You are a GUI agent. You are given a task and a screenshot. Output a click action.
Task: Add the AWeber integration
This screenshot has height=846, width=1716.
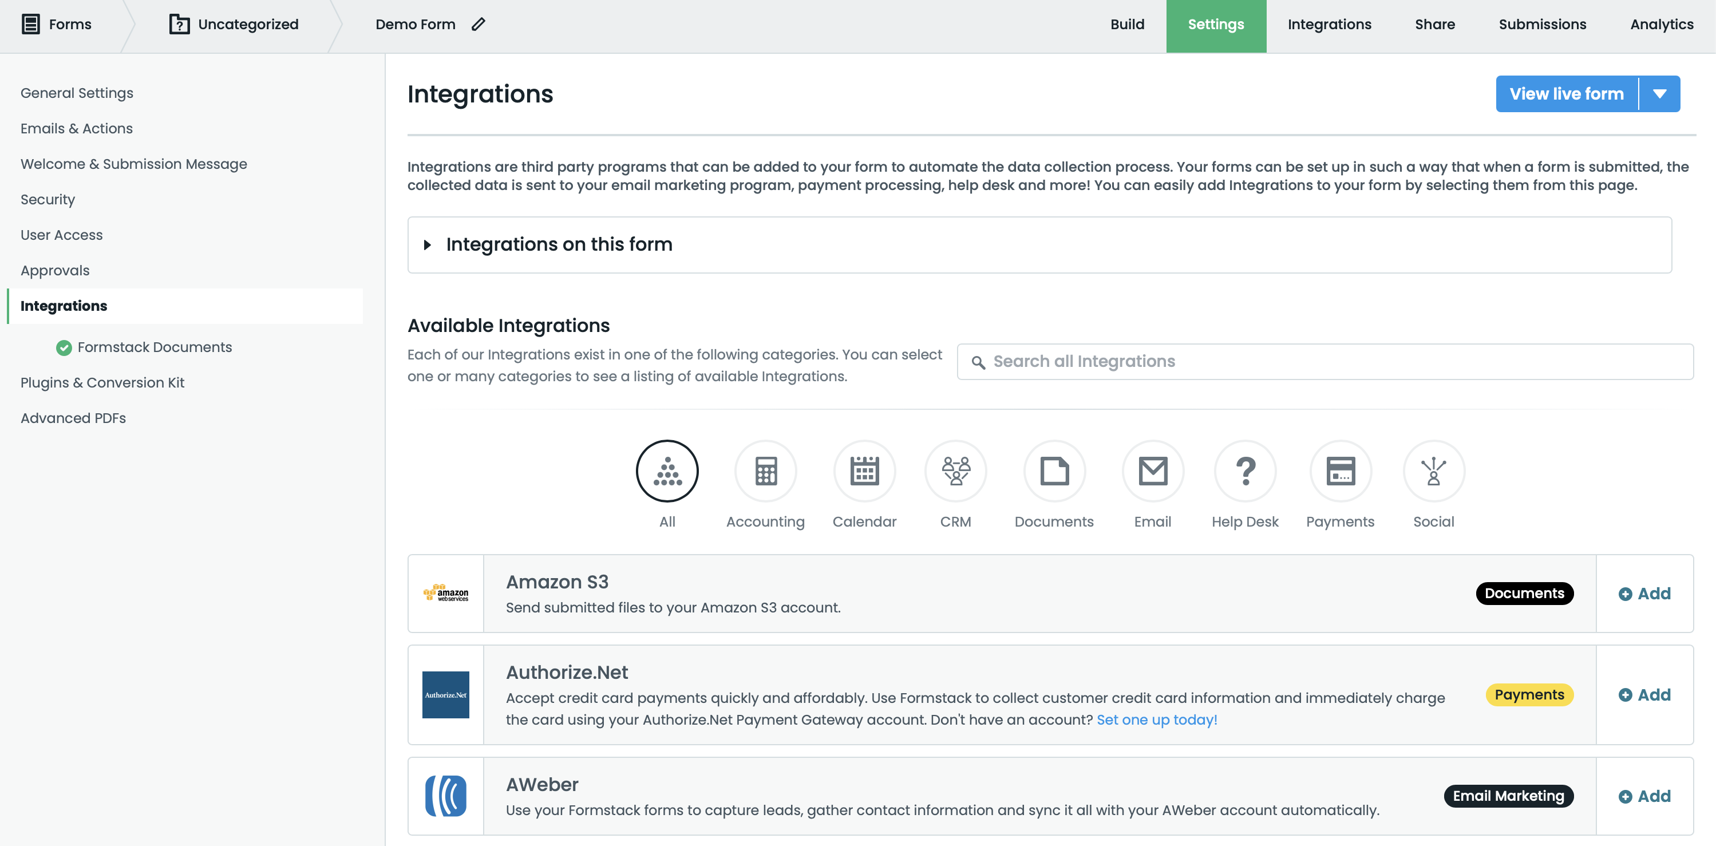[x=1644, y=796]
